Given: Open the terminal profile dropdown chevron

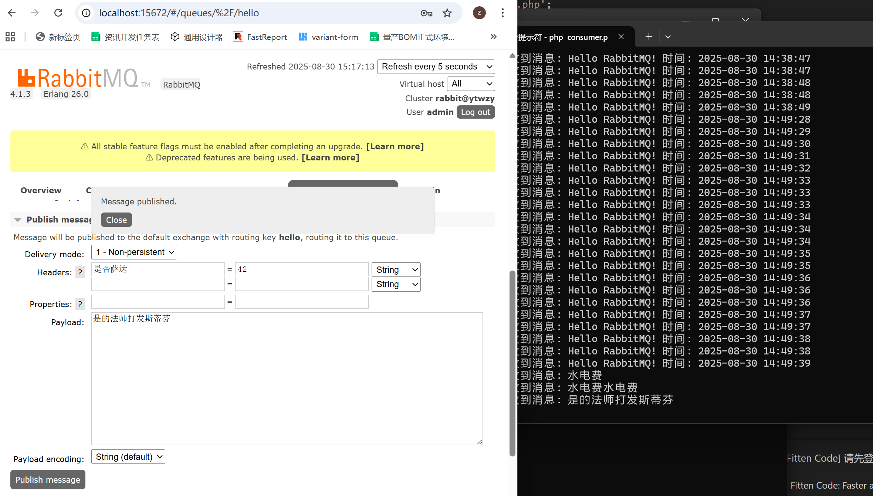Looking at the screenshot, I should 668,37.
